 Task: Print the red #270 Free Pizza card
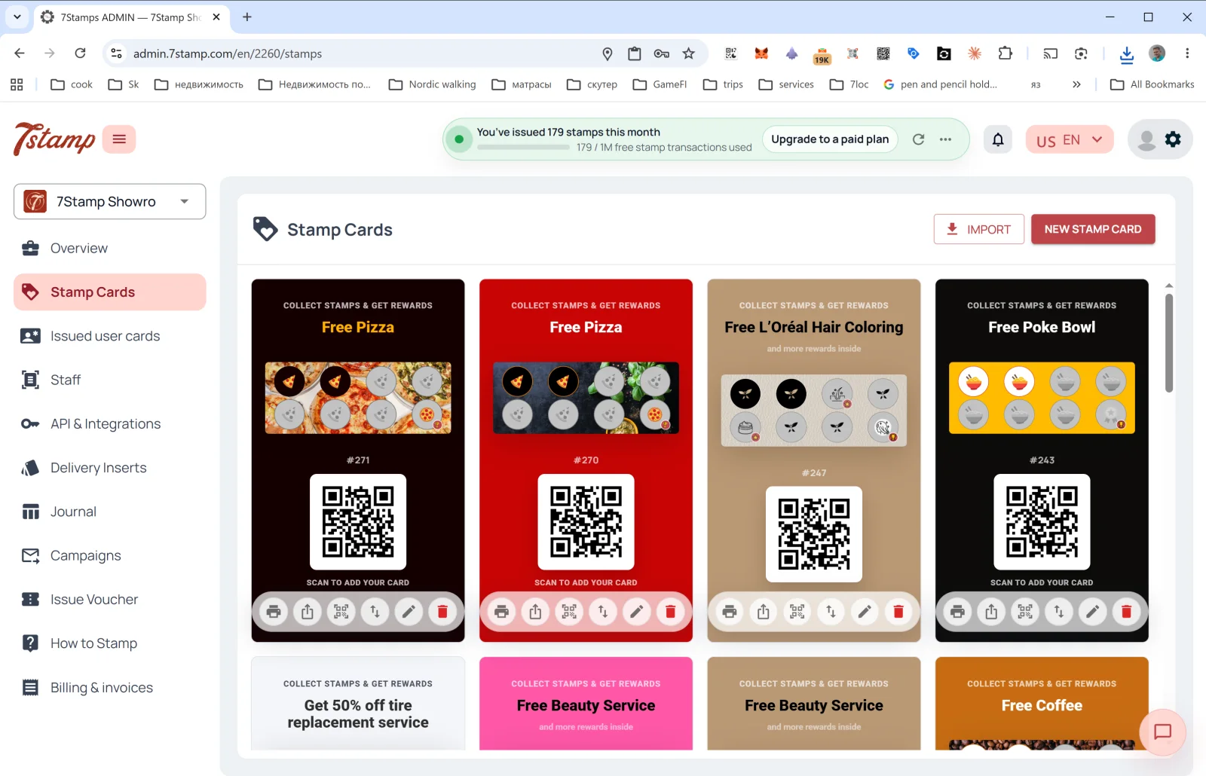[x=501, y=612]
